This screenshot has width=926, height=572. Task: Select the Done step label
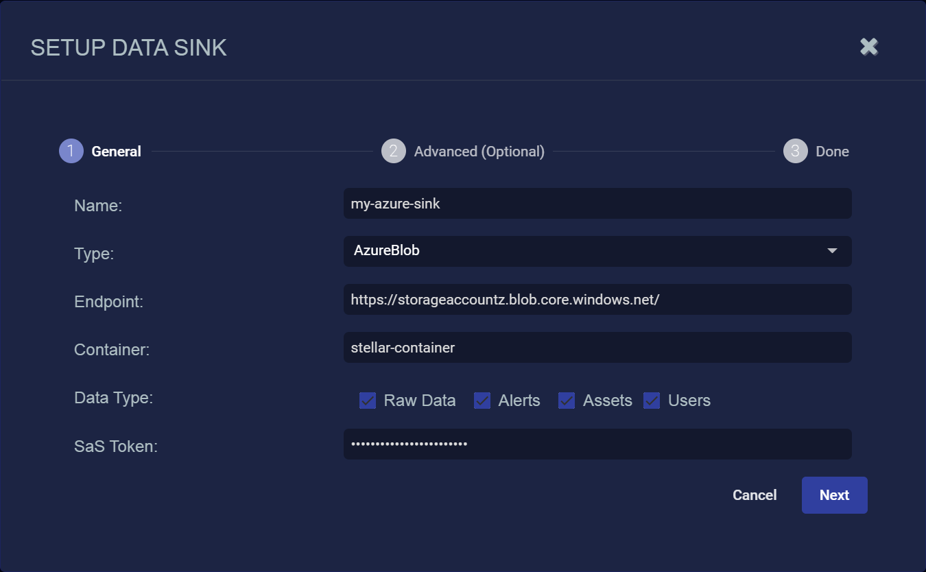click(833, 152)
